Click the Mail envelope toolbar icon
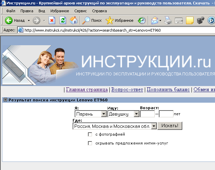The image size is (215, 170). coord(155,21)
